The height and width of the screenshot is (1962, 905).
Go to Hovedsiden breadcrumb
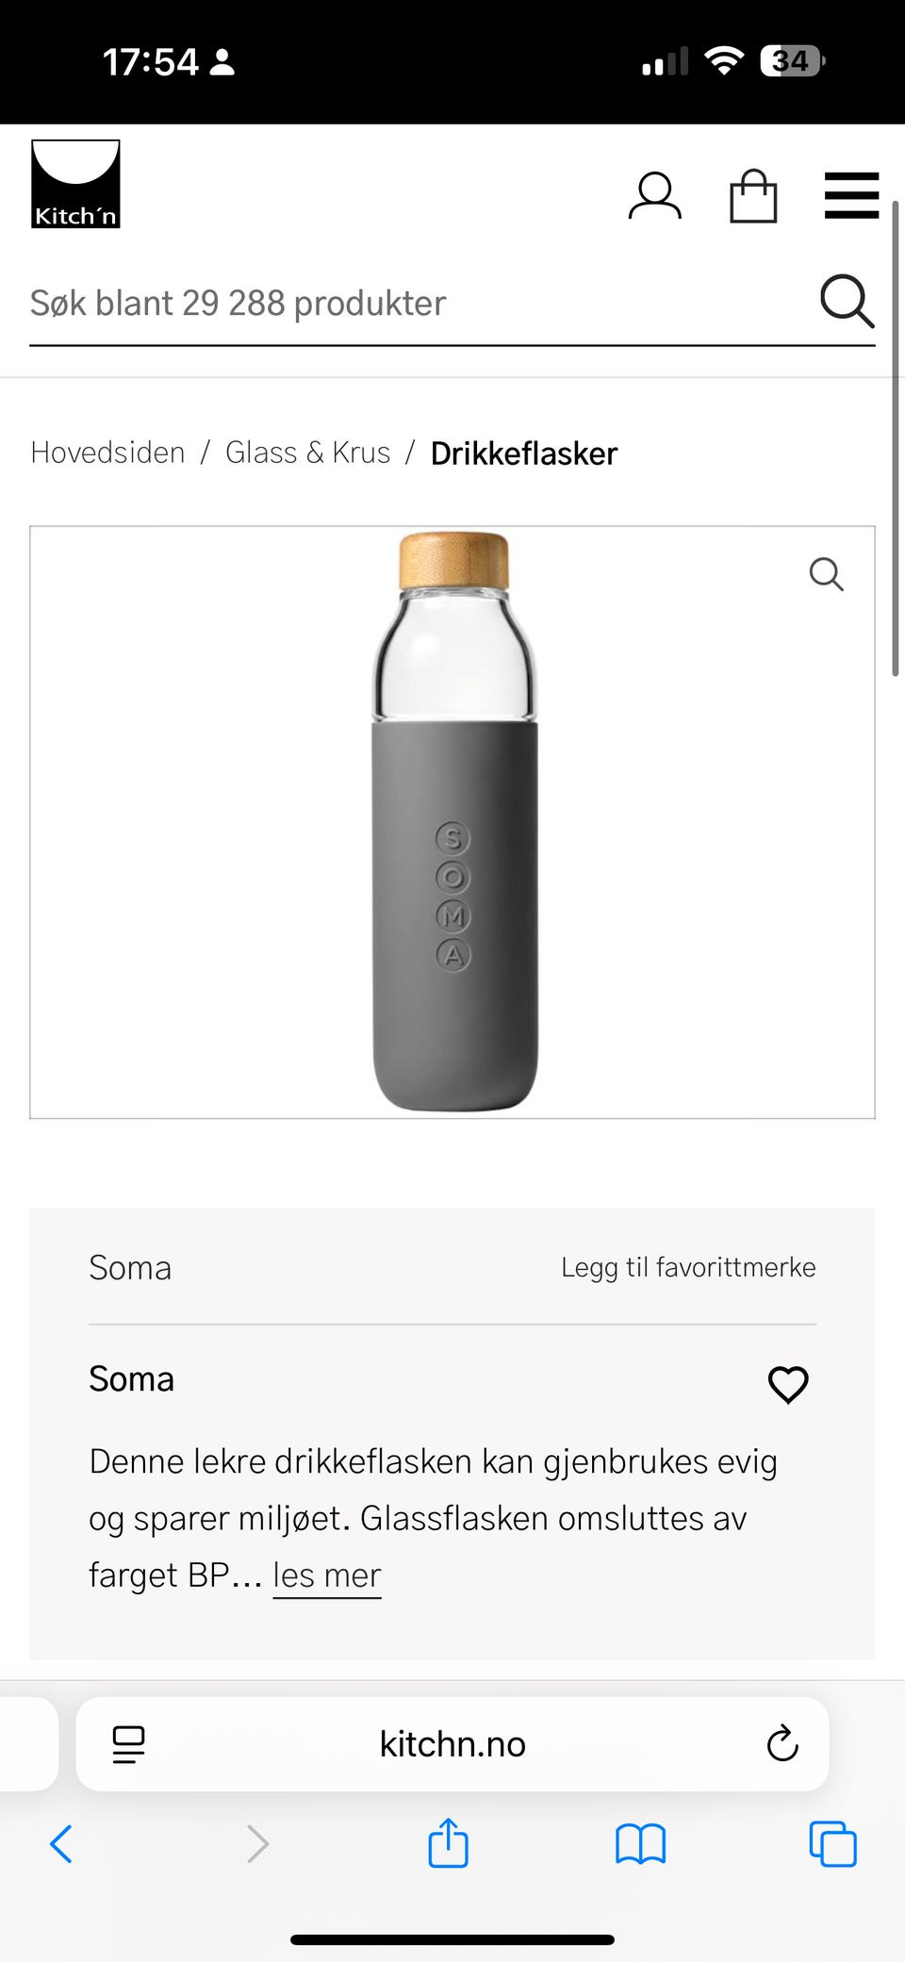coord(107,453)
